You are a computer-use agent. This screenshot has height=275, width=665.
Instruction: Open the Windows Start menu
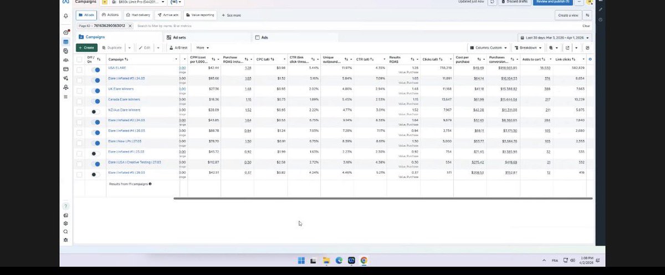tap(301, 260)
